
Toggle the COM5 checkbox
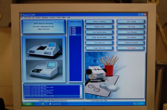pos(70,29)
